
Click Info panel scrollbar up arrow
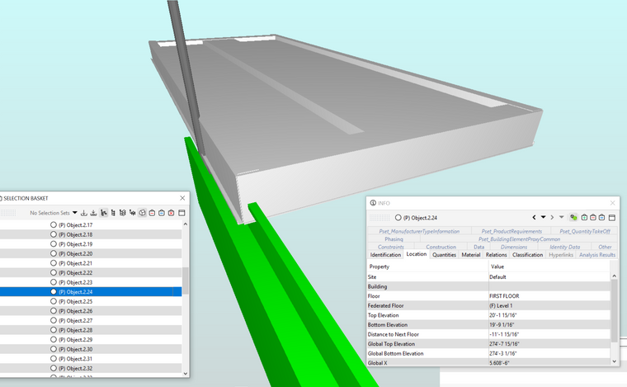tap(614, 276)
